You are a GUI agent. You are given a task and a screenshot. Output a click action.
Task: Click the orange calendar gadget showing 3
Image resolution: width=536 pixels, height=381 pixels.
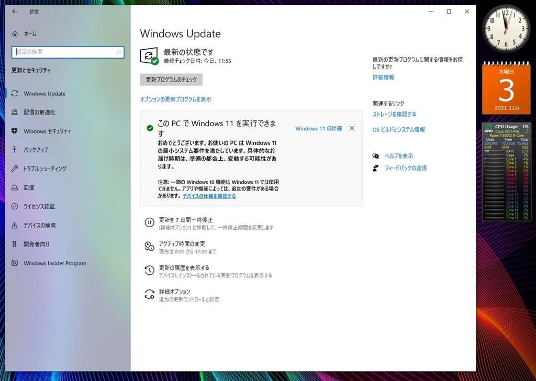[506, 88]
